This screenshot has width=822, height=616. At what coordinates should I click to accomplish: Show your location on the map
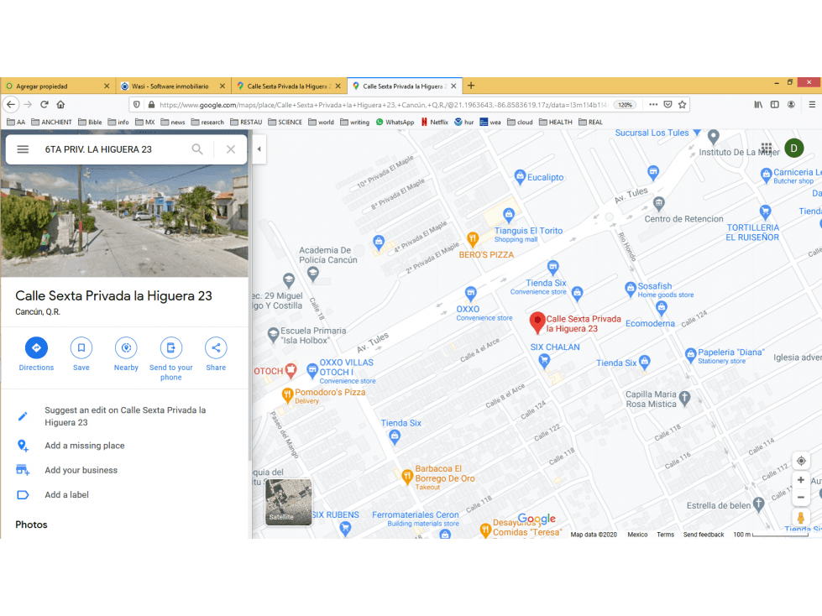[x=801, y=461]
